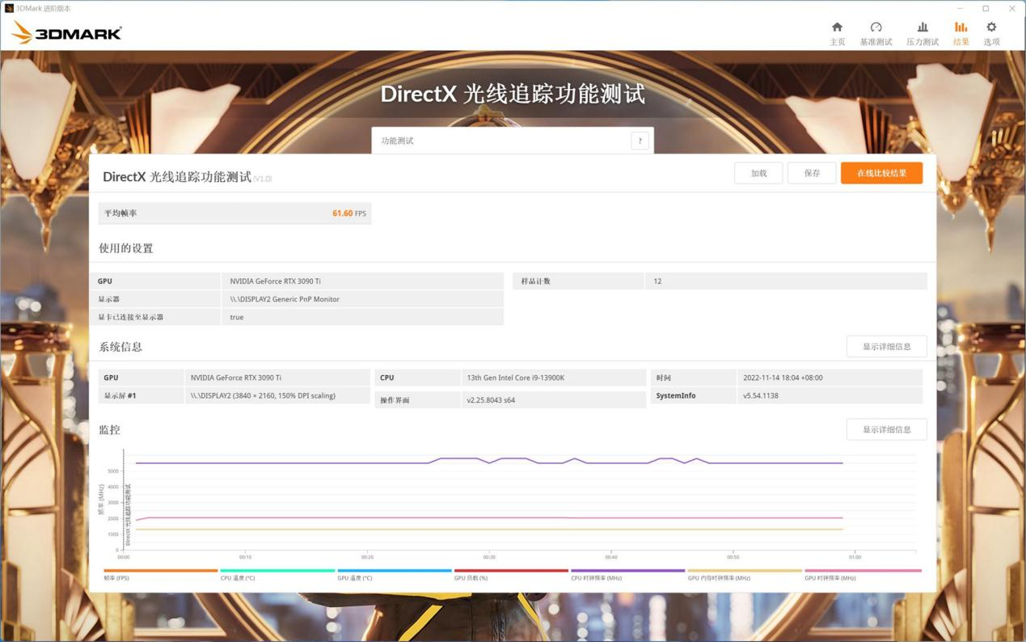Click the 加载 load button

tap(758, 173)
